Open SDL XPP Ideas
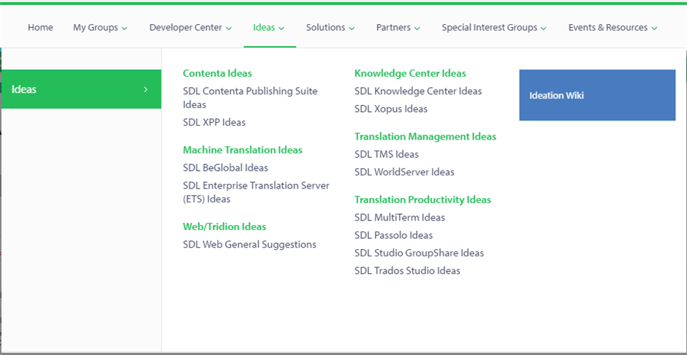 [x=214, y=122]
